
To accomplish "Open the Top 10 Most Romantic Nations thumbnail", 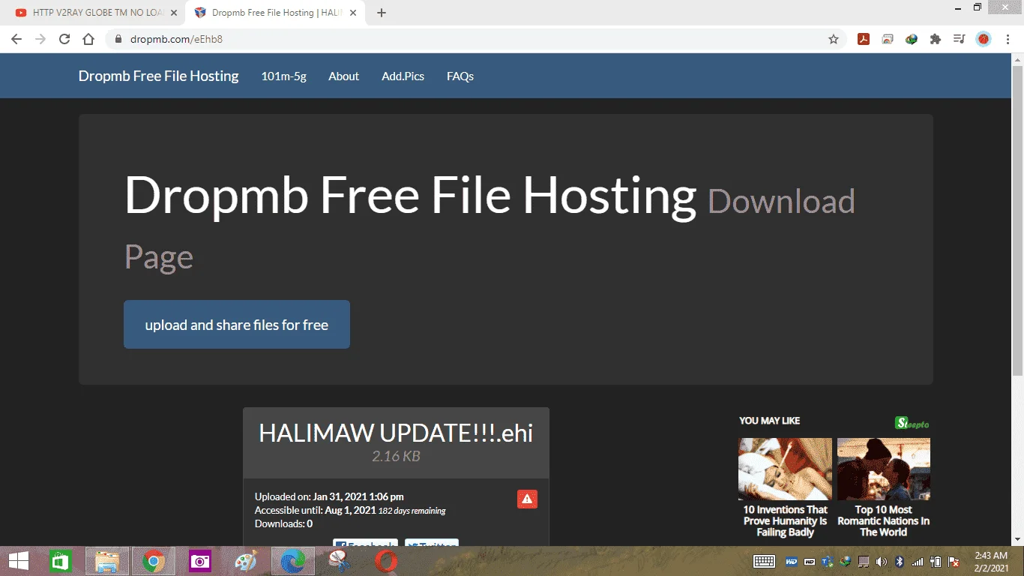I will pos(884,469).
